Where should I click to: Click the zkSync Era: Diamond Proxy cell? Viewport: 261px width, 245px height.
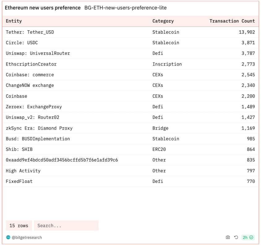[39, 128]
